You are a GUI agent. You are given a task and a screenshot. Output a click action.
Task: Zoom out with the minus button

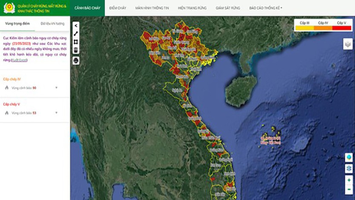coord(349,189)
